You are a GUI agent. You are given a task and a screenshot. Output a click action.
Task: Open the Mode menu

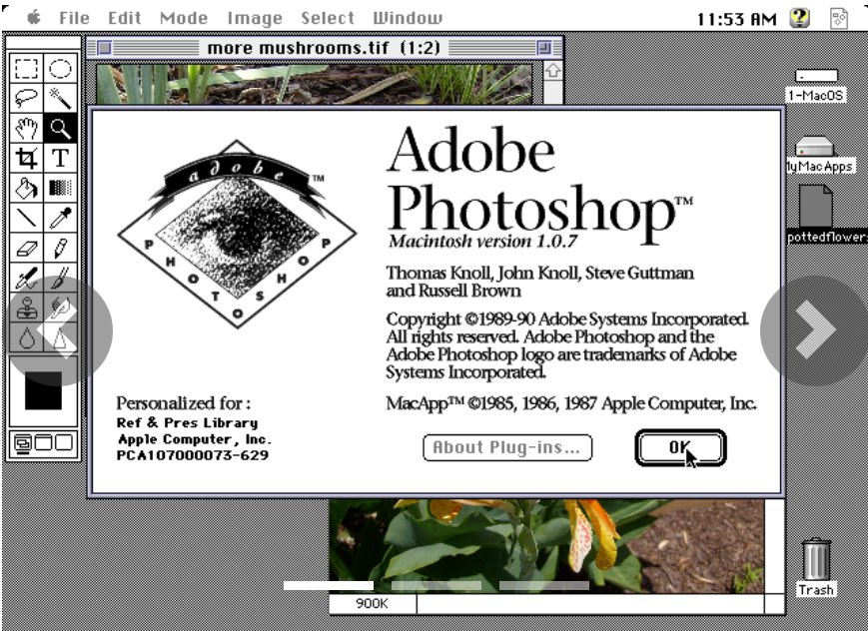[x=184, y=18]
